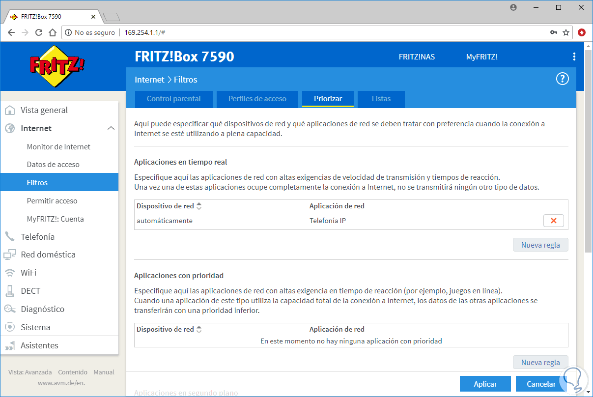Click the Red doméstica computers icon
This screenshot has height=397, width=593.
[10, 255]
